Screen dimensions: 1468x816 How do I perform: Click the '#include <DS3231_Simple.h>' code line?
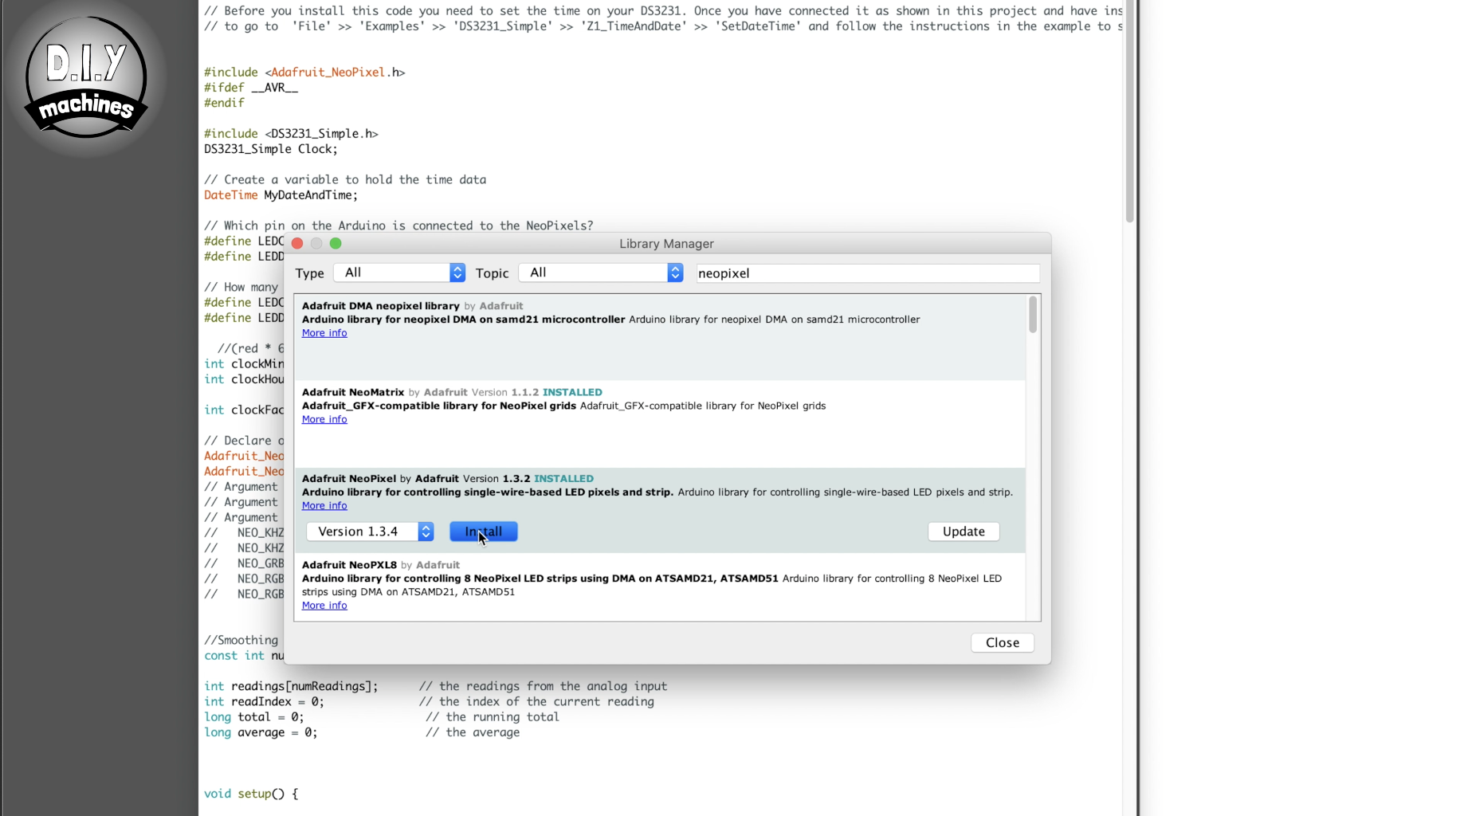coord(291,134)
